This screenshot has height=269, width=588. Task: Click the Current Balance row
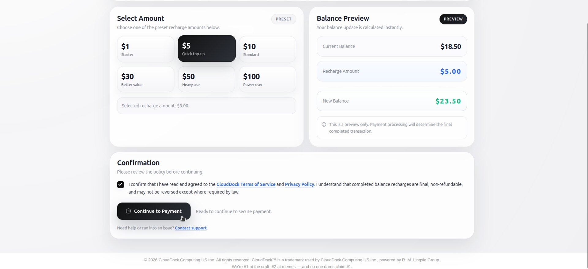click(392, 46)
